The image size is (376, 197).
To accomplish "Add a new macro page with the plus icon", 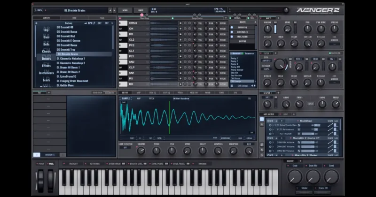I will point(300,161).
